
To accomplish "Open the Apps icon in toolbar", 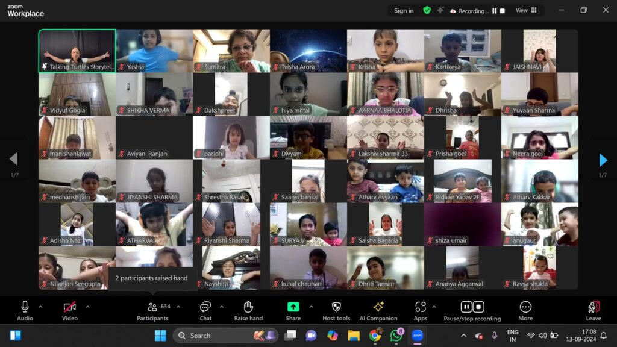I will (421, 307).
